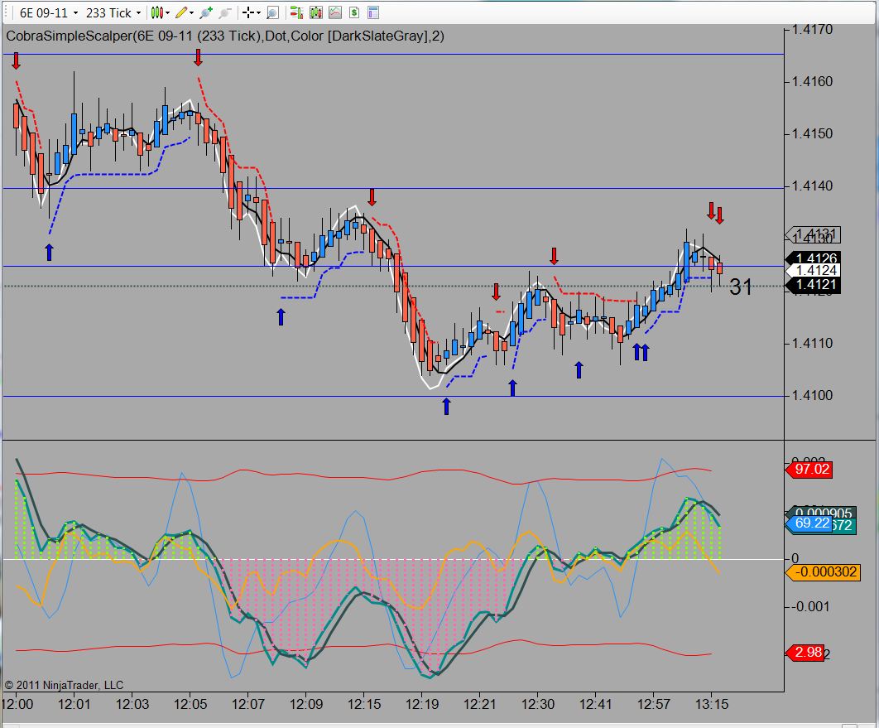
Task: Open the strategies dollar-sign icon
Action: [x=353, y=12]
